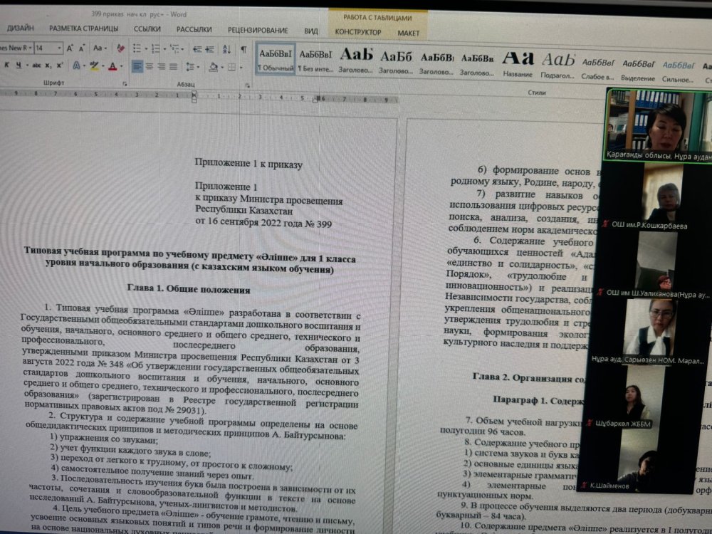Click the decrease font size icon
The height and width of the screenshot is (534, 712).
[x=82, y=48]
